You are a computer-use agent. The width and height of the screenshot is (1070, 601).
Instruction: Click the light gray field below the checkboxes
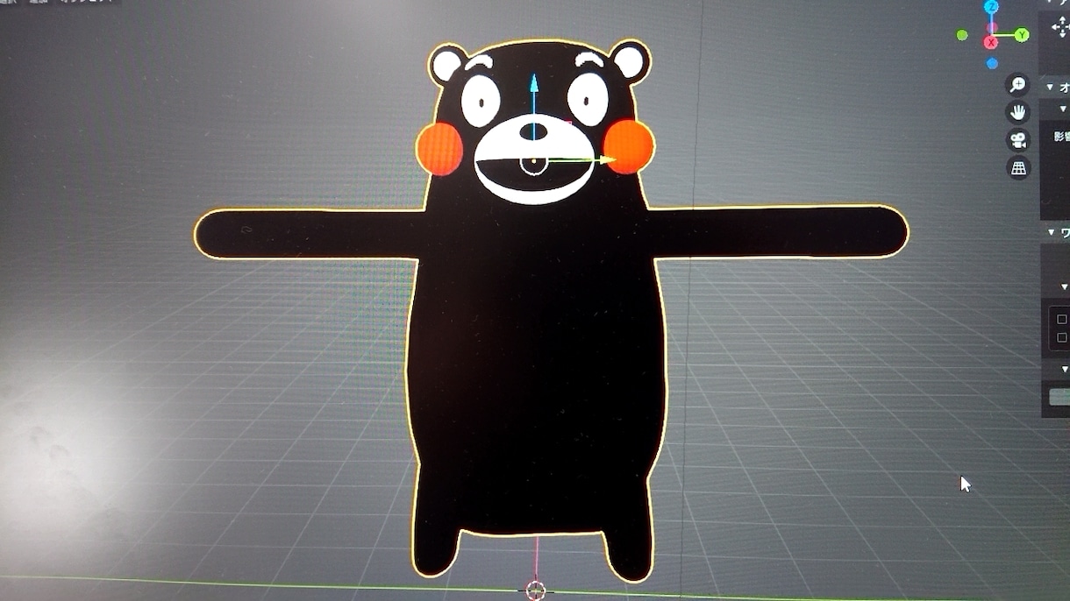point(1059,397)
